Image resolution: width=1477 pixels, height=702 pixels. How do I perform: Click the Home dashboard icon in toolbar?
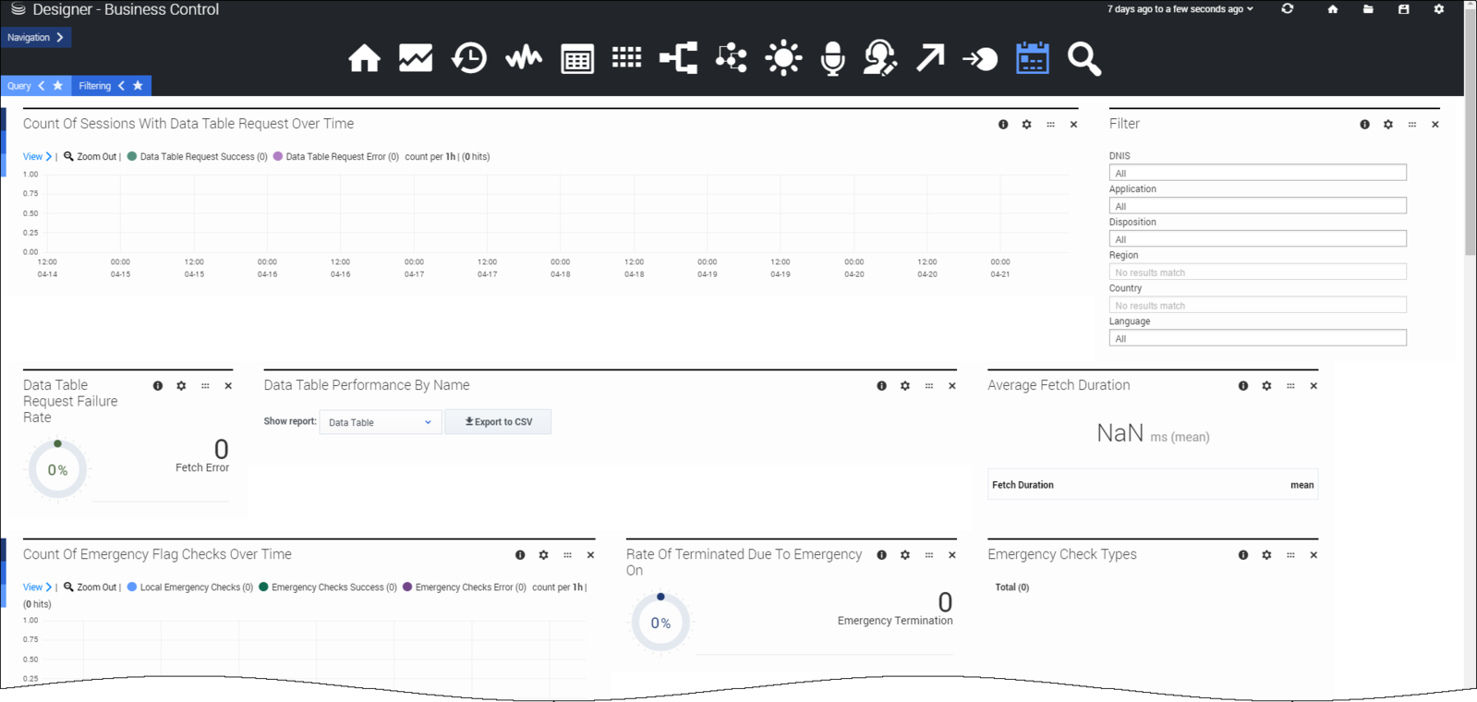click(364, 58)
